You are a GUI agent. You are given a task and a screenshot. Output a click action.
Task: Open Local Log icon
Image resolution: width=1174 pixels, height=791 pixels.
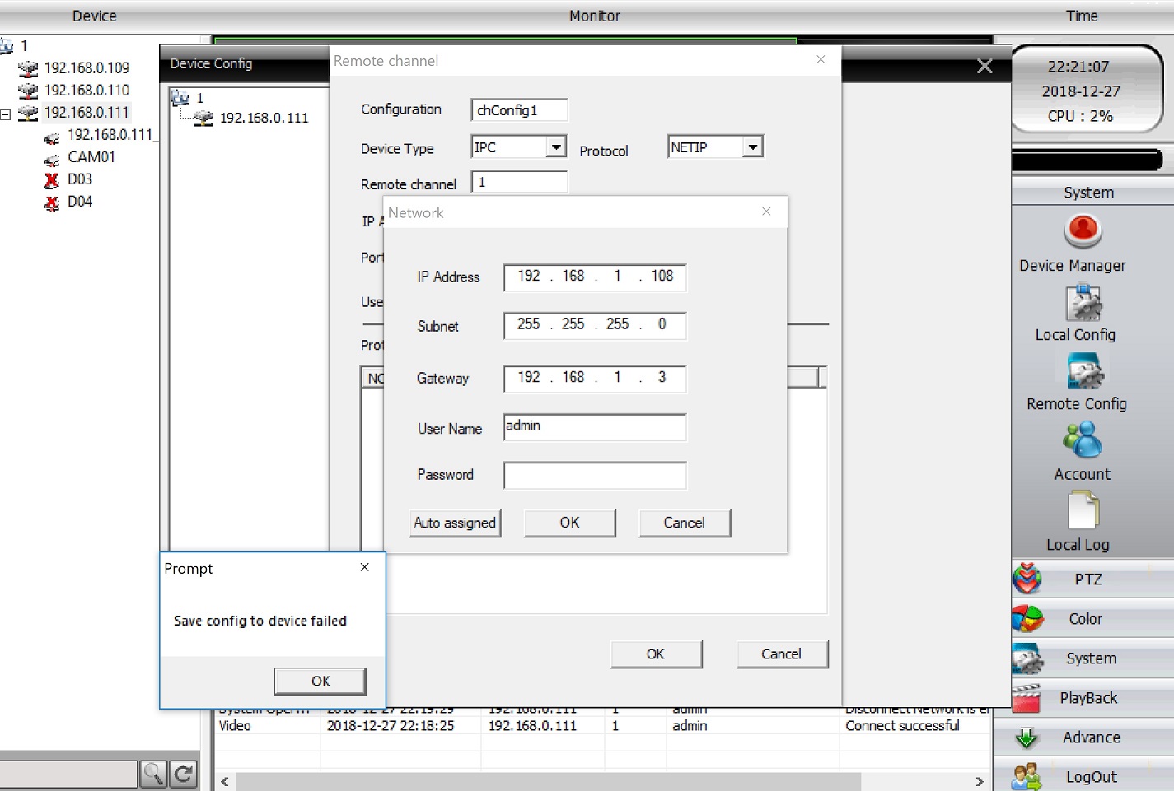pos(1083,510)
